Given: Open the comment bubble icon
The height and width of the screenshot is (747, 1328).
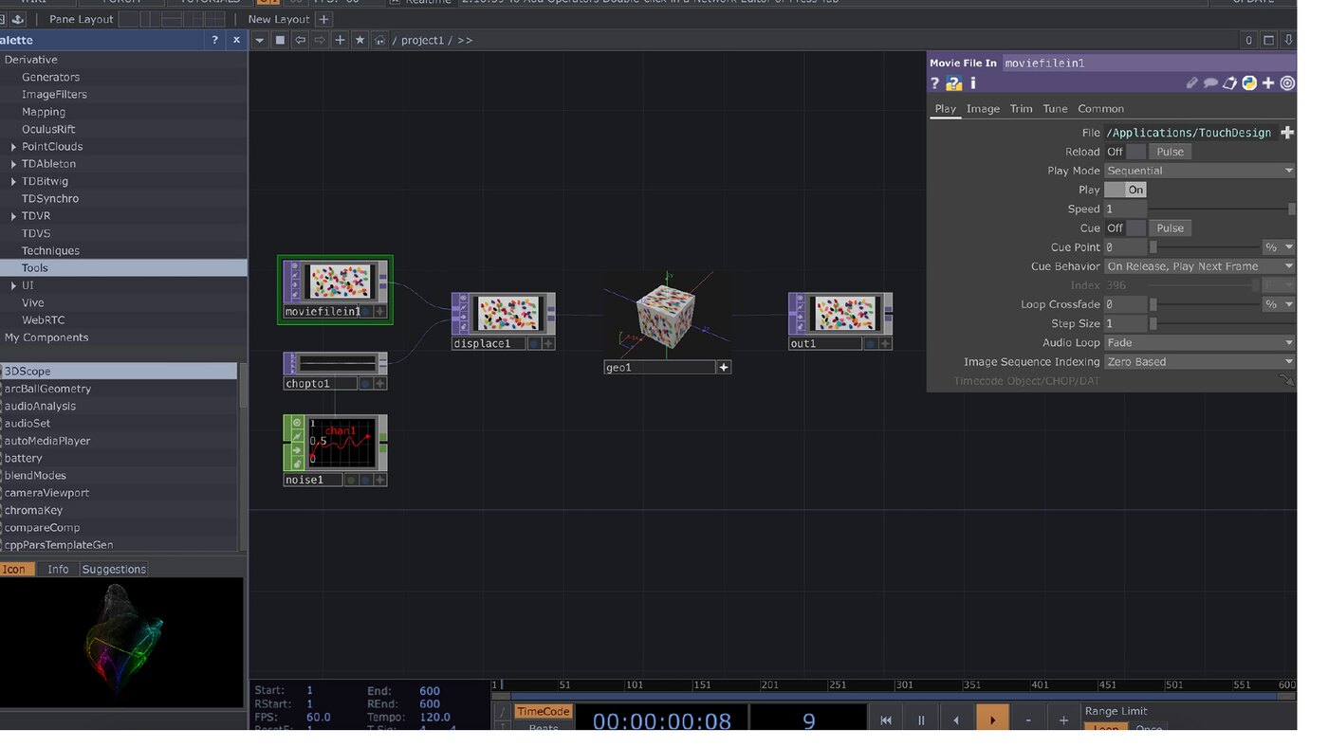Looking at the screenshot, I should [1211, 83].
